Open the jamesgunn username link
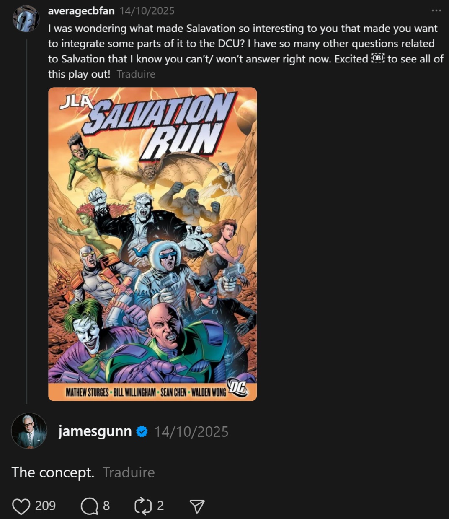The width and height of the screenshot is (449, 519). pos(95,431)
